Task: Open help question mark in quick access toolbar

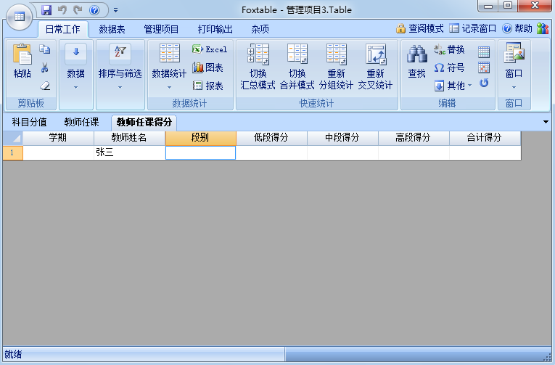Action: point(94,10)
